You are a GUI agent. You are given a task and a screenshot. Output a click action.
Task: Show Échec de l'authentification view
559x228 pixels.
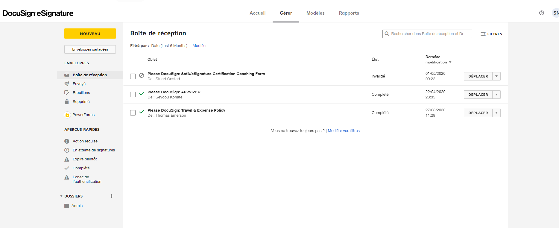click(87, 179)
